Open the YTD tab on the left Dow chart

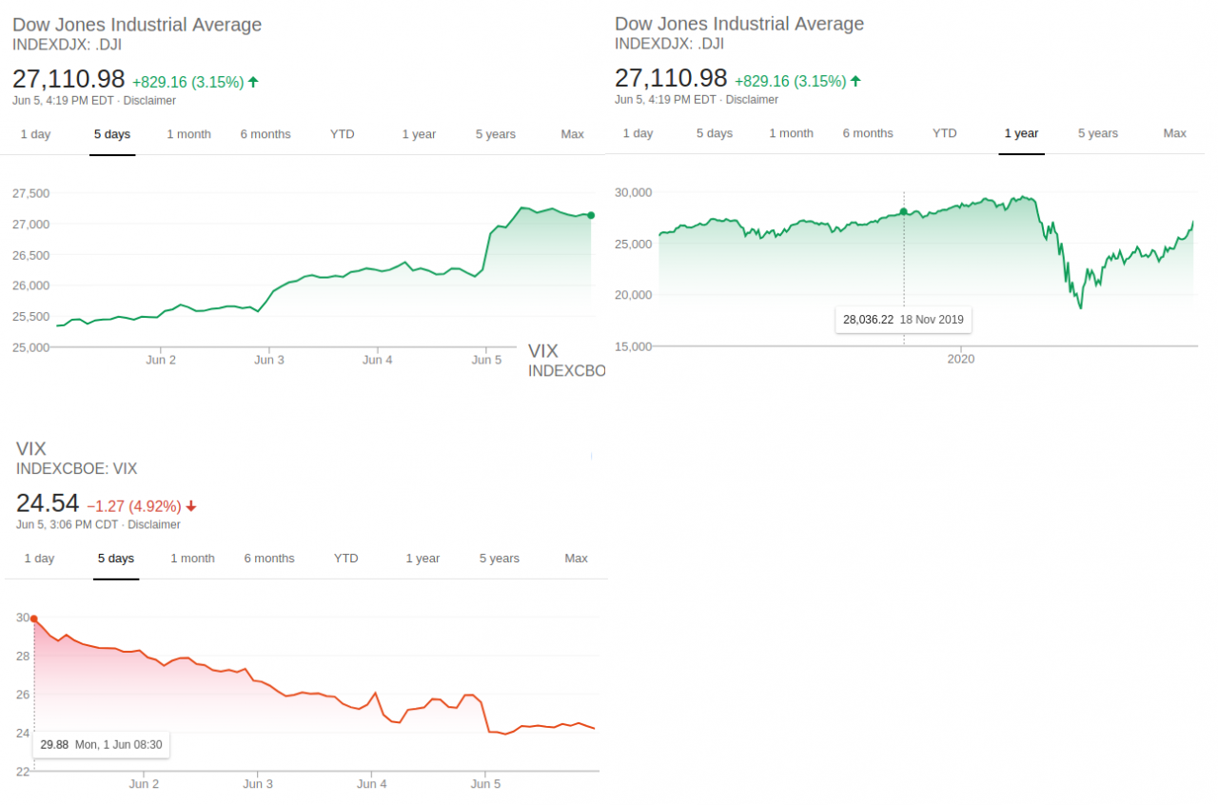point(343,134)
